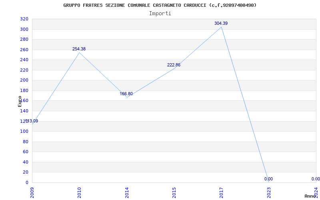The width and height of the screenshot is (320, 200).
Task: Click the 0 y-axis tick
Action: (x=27, y=182)
